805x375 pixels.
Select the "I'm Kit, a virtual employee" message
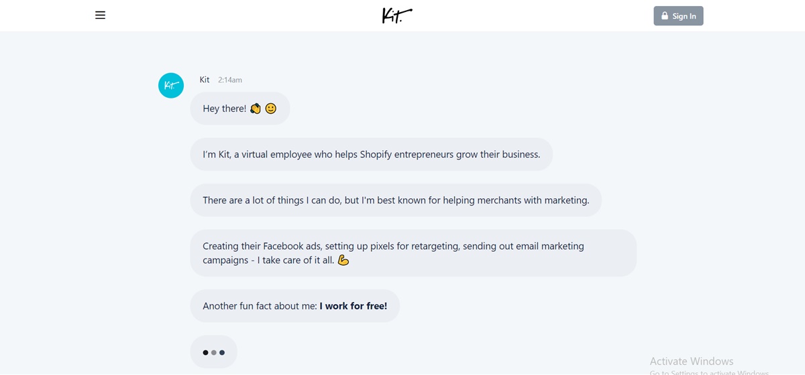[372, 155]
